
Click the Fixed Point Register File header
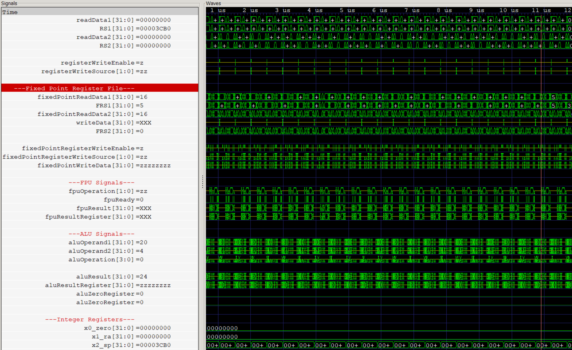(x=100, y=88)
